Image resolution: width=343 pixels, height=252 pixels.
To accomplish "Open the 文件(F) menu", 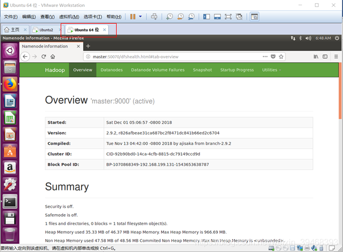I will [x=11, y=17].
